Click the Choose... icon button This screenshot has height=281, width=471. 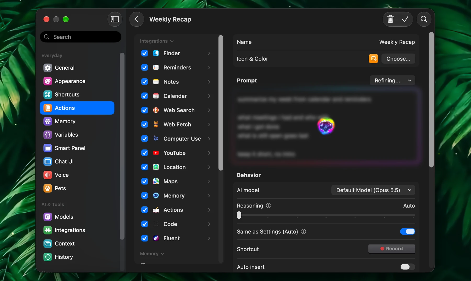point(398,59)
